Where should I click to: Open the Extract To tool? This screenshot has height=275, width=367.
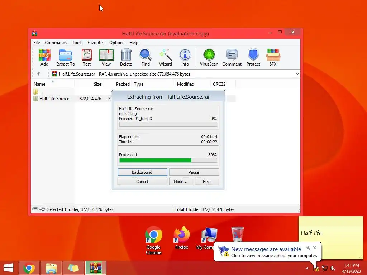65,57
